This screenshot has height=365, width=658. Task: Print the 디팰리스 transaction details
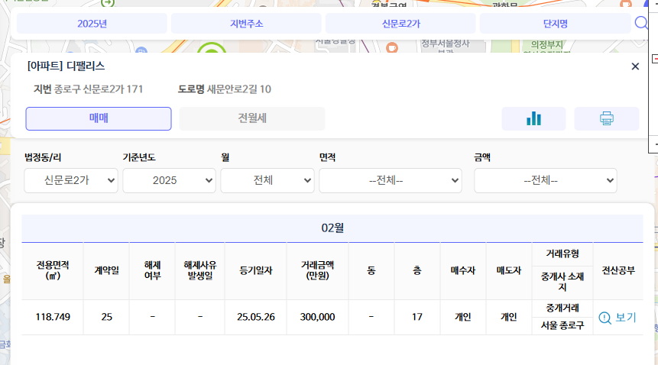(606, 118)
